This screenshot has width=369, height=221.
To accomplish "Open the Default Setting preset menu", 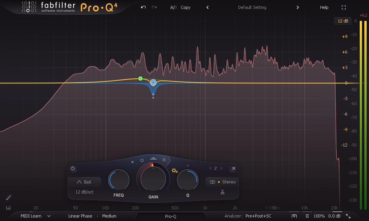I will click(252, 7).
